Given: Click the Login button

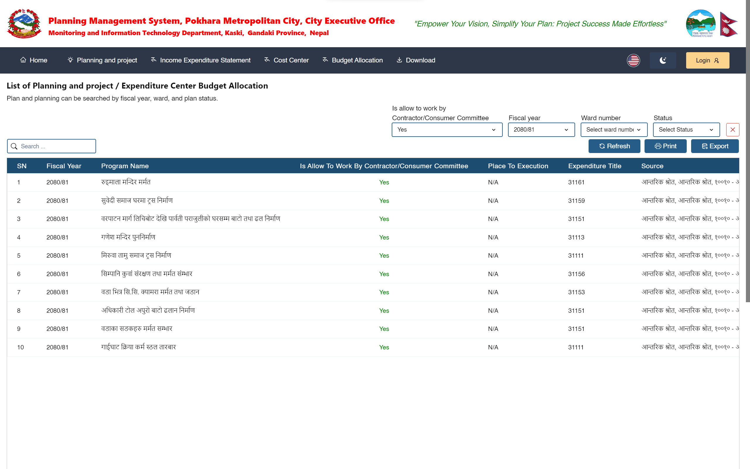Looking at the screenshot, I should click(707, 60).
